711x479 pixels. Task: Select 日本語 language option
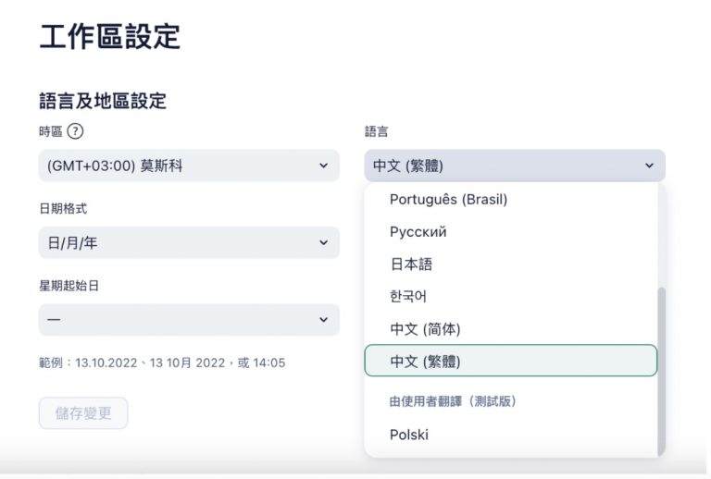pos(411,264)
